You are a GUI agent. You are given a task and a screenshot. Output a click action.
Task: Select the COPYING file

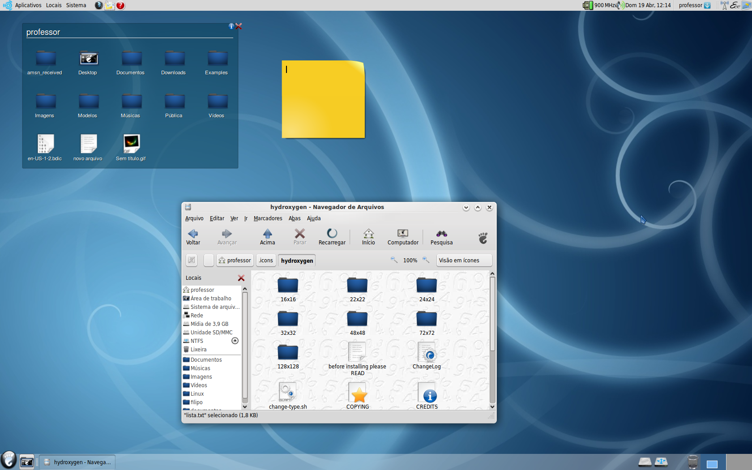[358, 396]
